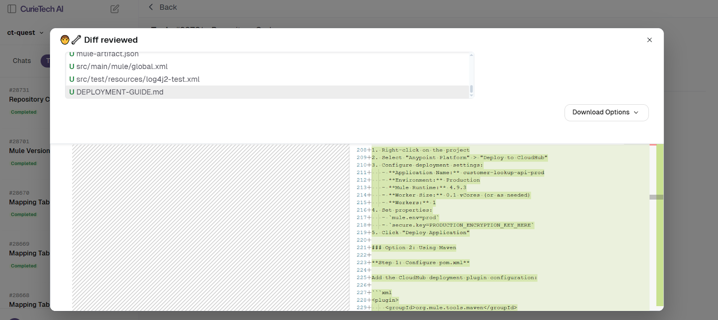Start a new chat with the compose icon
Viewport: 718px width, 320px height.
coord(115,9)
